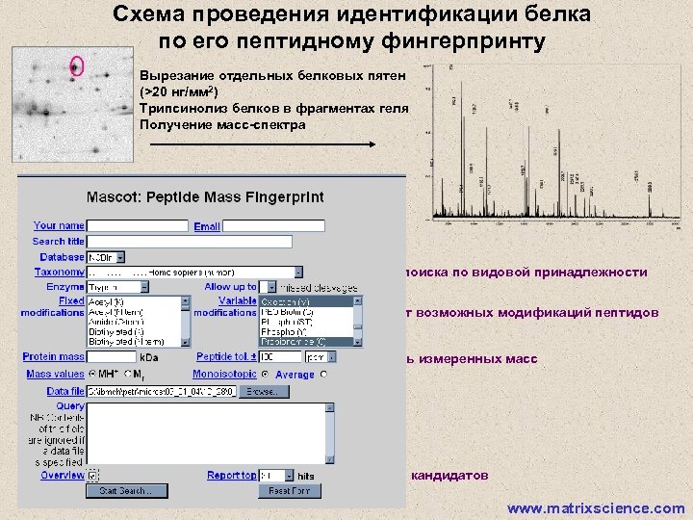The width and height of the screenshot is (693, 520).
Task: Click the Browse button
Action: (264, 391)
